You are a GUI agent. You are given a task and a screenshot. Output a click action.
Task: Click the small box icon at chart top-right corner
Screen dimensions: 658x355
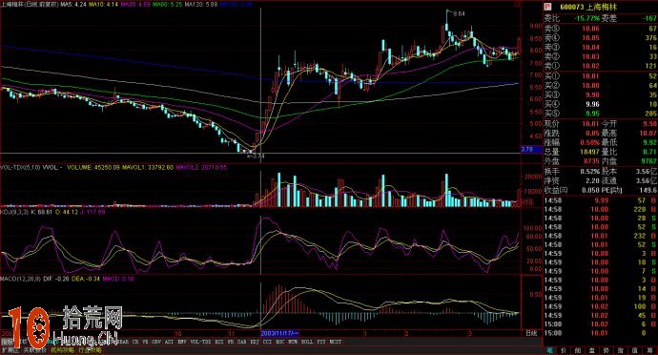pyautogui.click(x=517, y=4)
